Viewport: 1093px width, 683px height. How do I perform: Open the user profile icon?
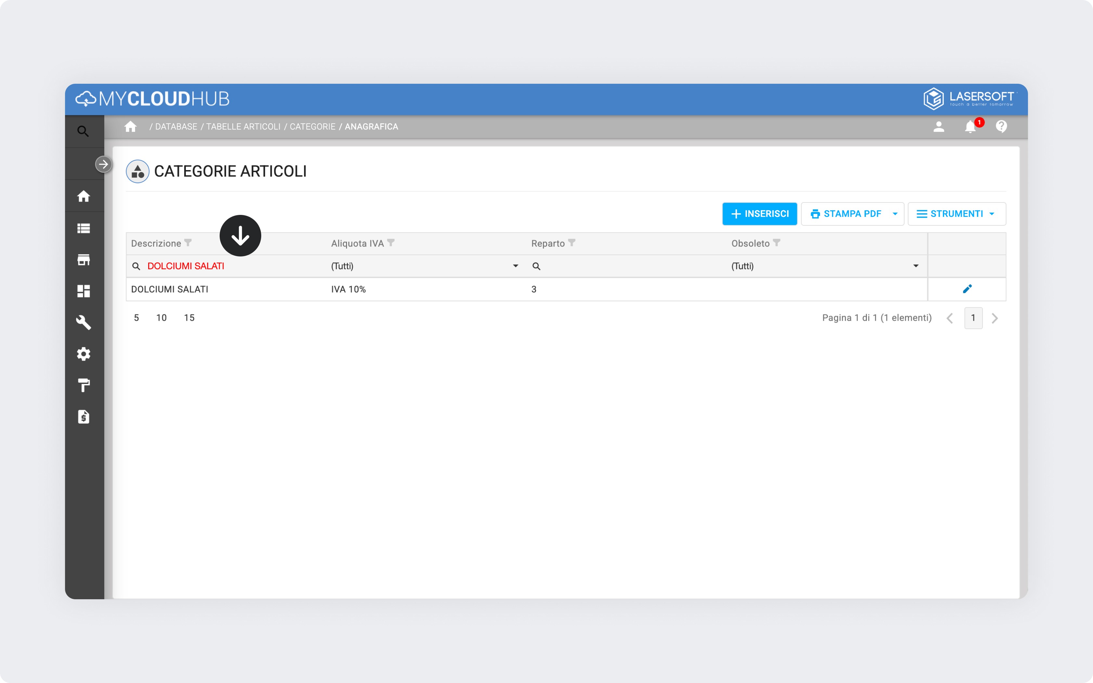[x=938, y=127]
